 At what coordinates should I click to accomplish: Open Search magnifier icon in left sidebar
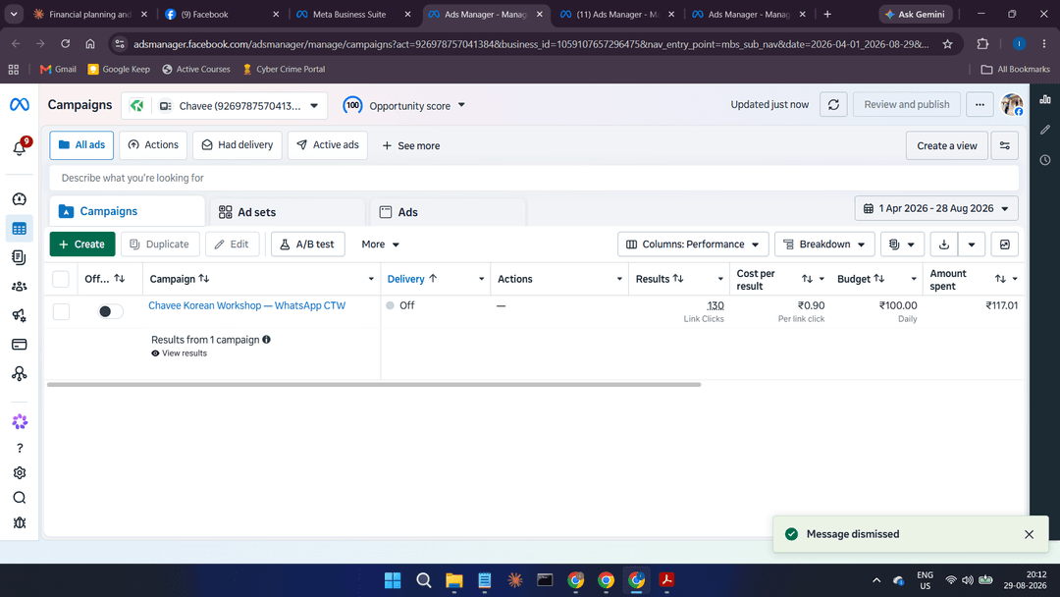[20, 498]
